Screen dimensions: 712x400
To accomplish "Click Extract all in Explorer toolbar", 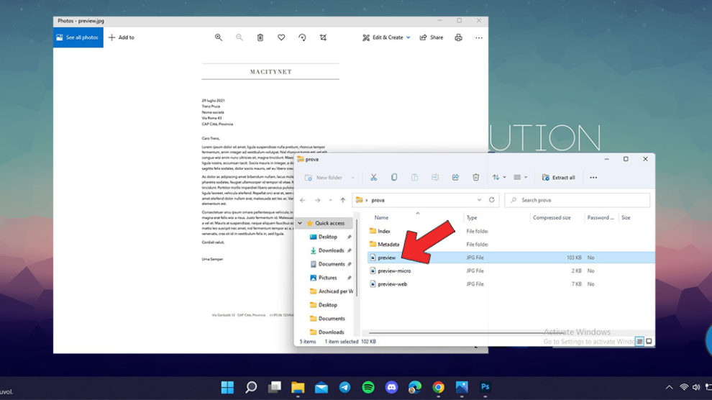I will (558, 178).
